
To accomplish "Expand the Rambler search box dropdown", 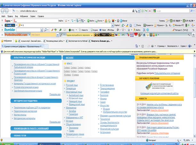I will 42,30.
